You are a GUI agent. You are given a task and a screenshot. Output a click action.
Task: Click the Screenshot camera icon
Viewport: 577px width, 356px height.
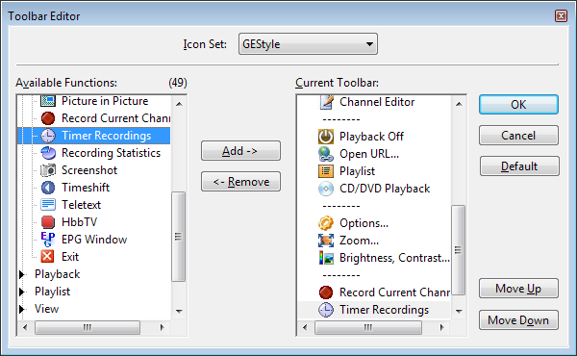[x=48, y=170]
